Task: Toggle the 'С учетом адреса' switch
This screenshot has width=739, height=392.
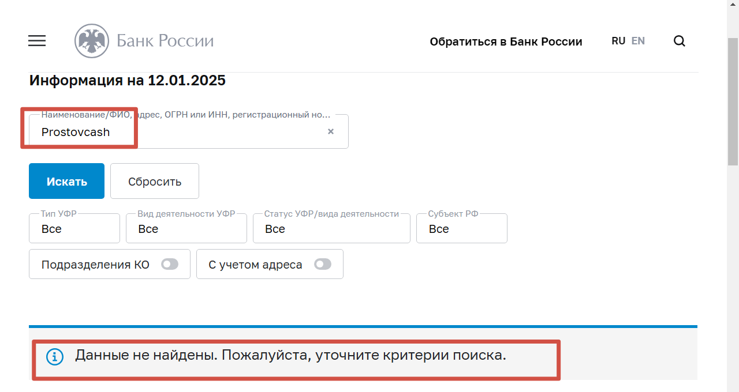Action: click(x=323, y=264)
